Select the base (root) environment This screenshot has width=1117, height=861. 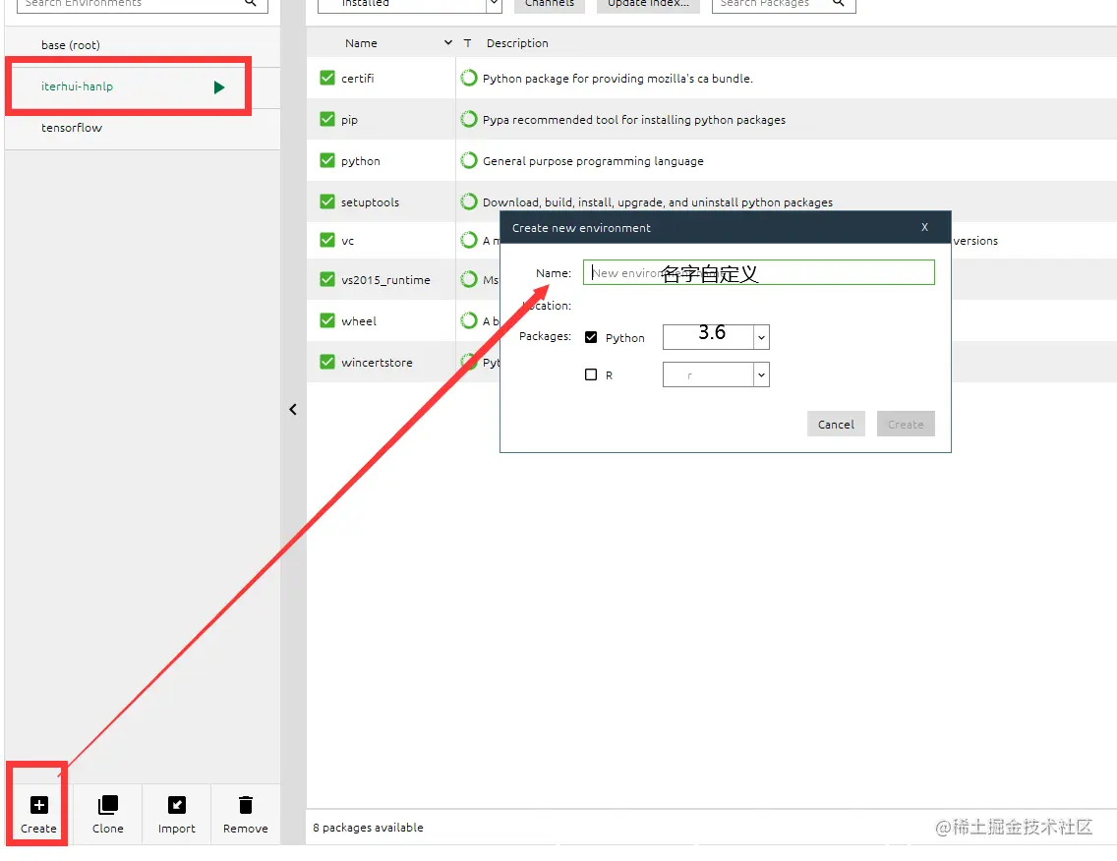[x=143, y=45]
